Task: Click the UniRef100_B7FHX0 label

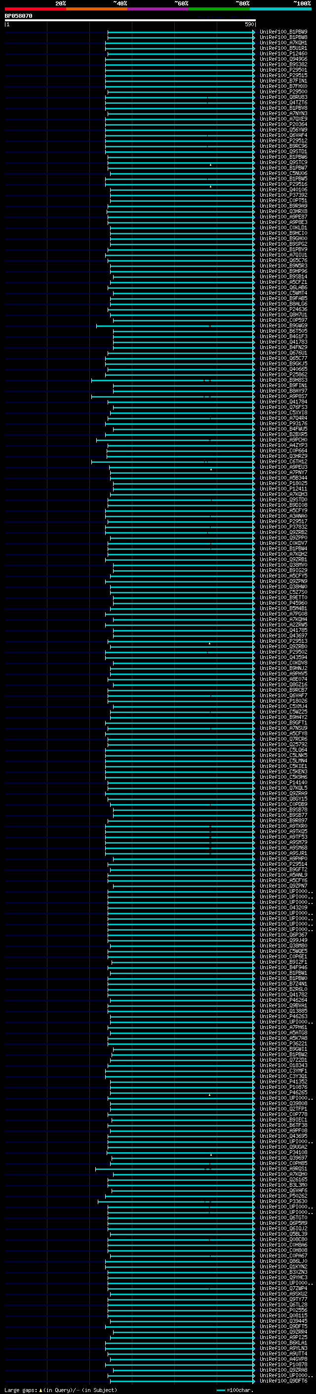Action: [x=283, y=86]
